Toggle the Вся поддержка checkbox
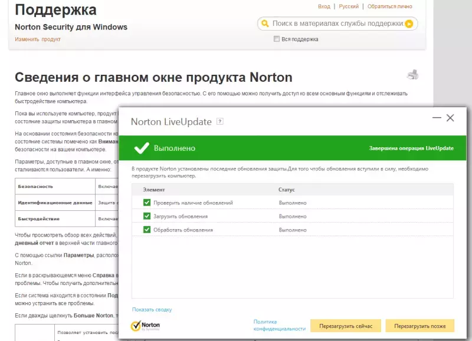This screenshot has height=341, width=472. (276, 39)
